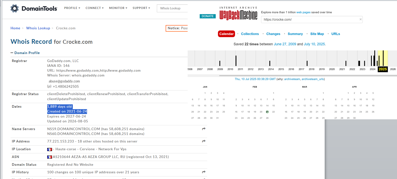Switch to the Collections tab
This screenshot has width=397, height=179.
coord(250,34)
